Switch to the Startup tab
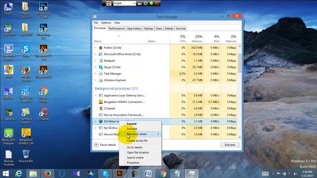 coord(149,29)
